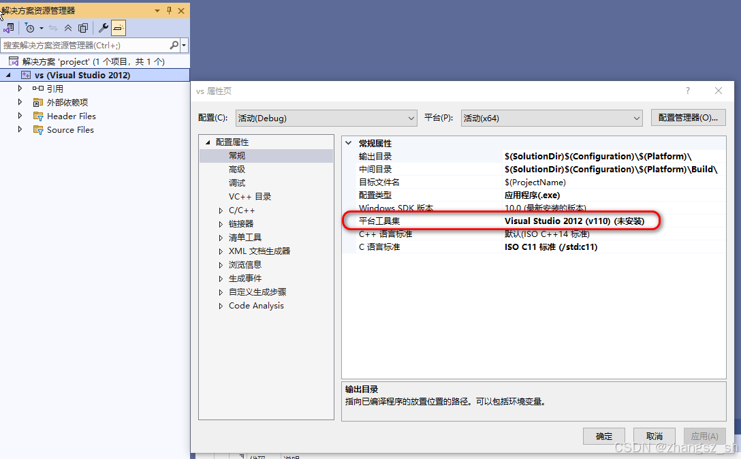741x459 pixels.
Task: Click the $(ProjectName) target name value
Action: [535, 183]
